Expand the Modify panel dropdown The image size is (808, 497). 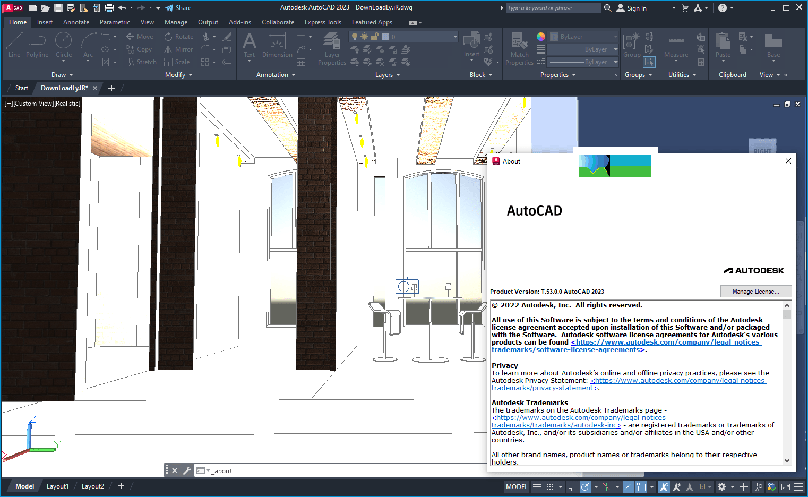pyautogui.click(x=179, y=75)
